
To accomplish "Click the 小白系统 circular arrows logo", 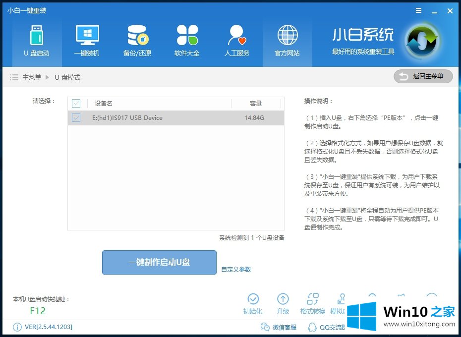I will coord(422,42).
